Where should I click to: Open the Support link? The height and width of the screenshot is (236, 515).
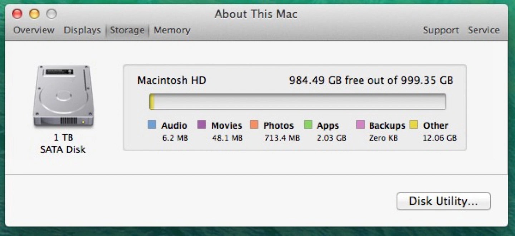[x=441, y=30]
